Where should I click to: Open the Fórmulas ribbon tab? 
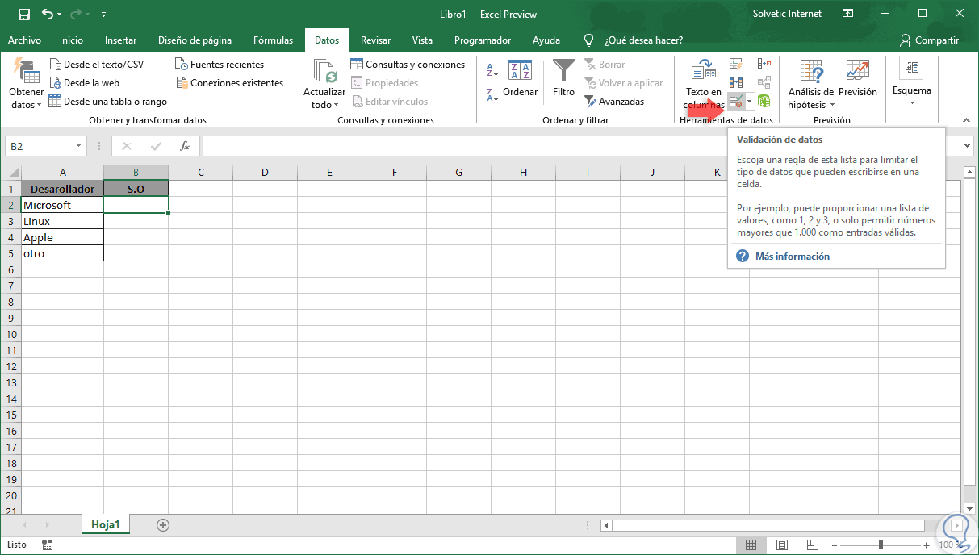coord(273,40)
